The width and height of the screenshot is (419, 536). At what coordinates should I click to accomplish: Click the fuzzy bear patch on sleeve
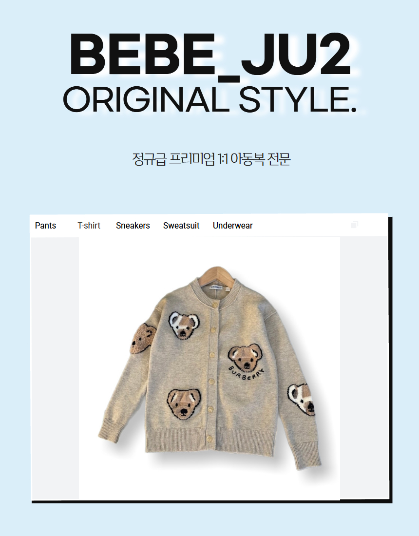pyautogui.click(x=142, y=339)
